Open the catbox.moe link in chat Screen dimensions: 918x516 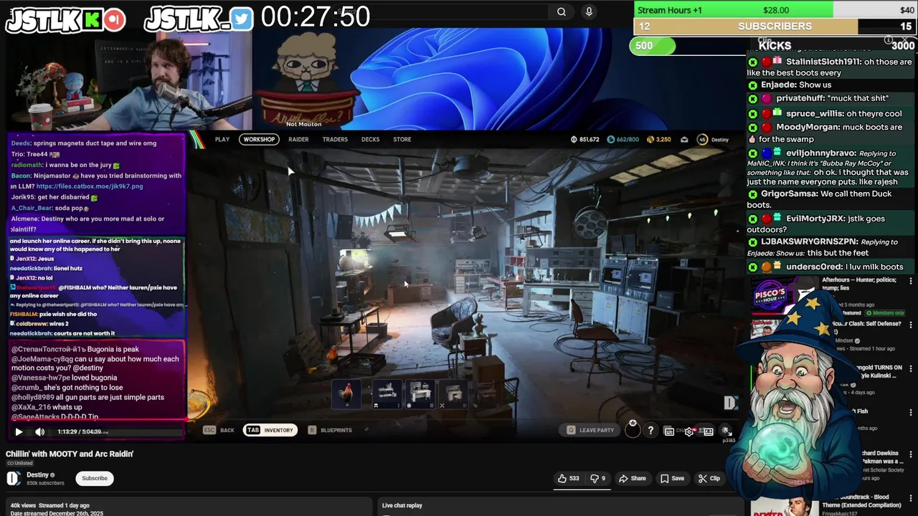[x=90, y=186]
